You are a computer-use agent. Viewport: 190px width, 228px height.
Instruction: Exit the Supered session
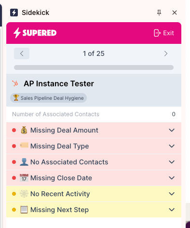pos(164,33)
